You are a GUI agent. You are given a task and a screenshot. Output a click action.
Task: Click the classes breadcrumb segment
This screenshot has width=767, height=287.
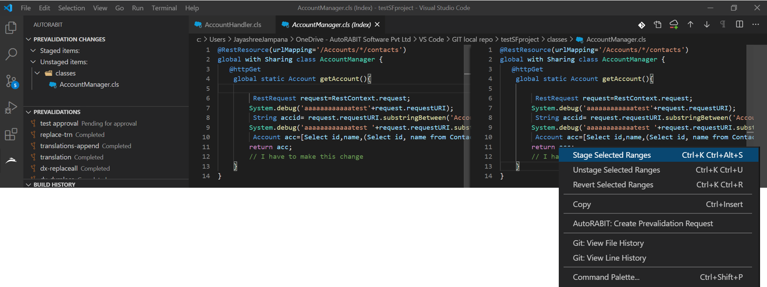coord(557,39)
